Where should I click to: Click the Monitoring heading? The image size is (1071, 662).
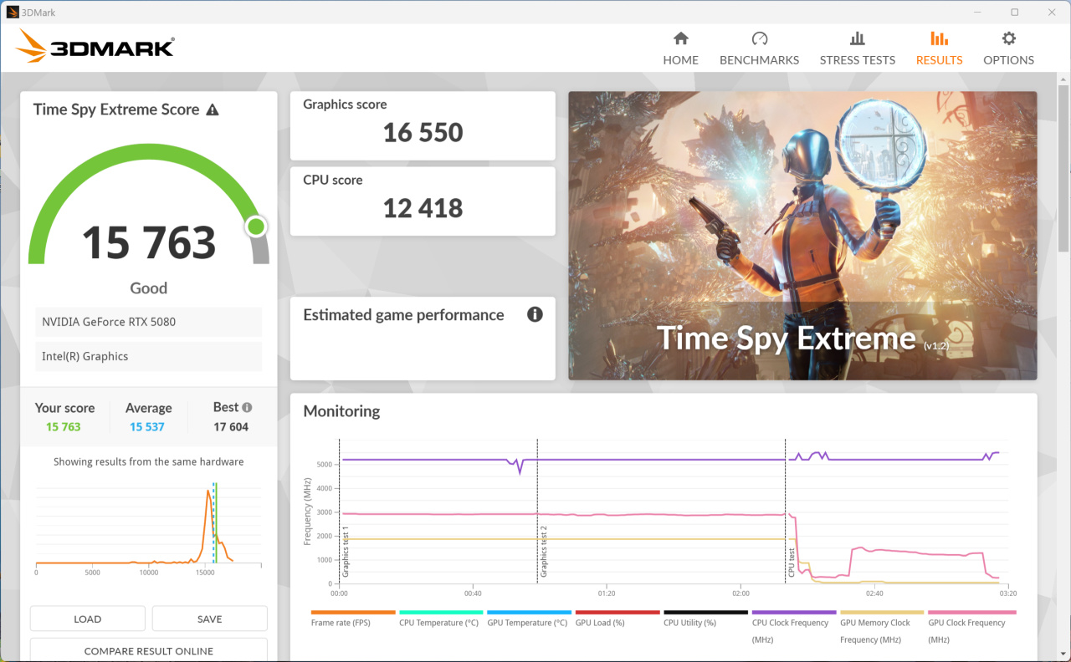341,411
